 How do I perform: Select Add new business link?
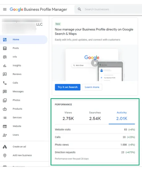[x=22, y=155]
